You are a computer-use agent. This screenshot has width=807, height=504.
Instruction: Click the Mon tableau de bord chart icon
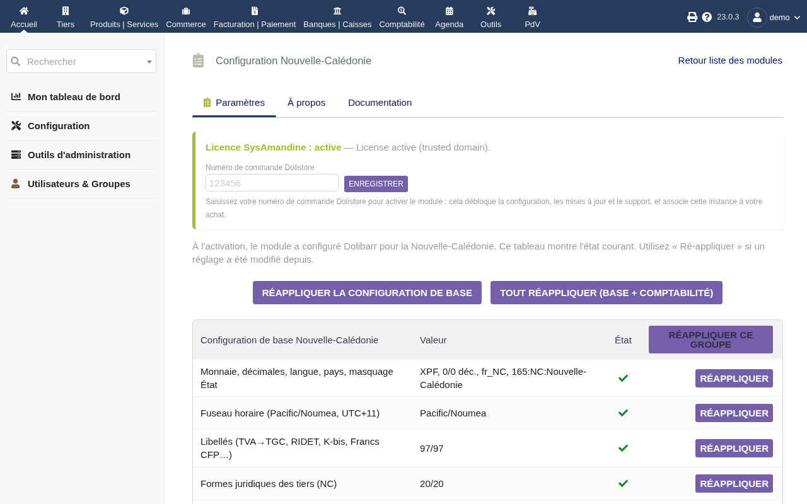pyautogui.click(x=16, y=96)
